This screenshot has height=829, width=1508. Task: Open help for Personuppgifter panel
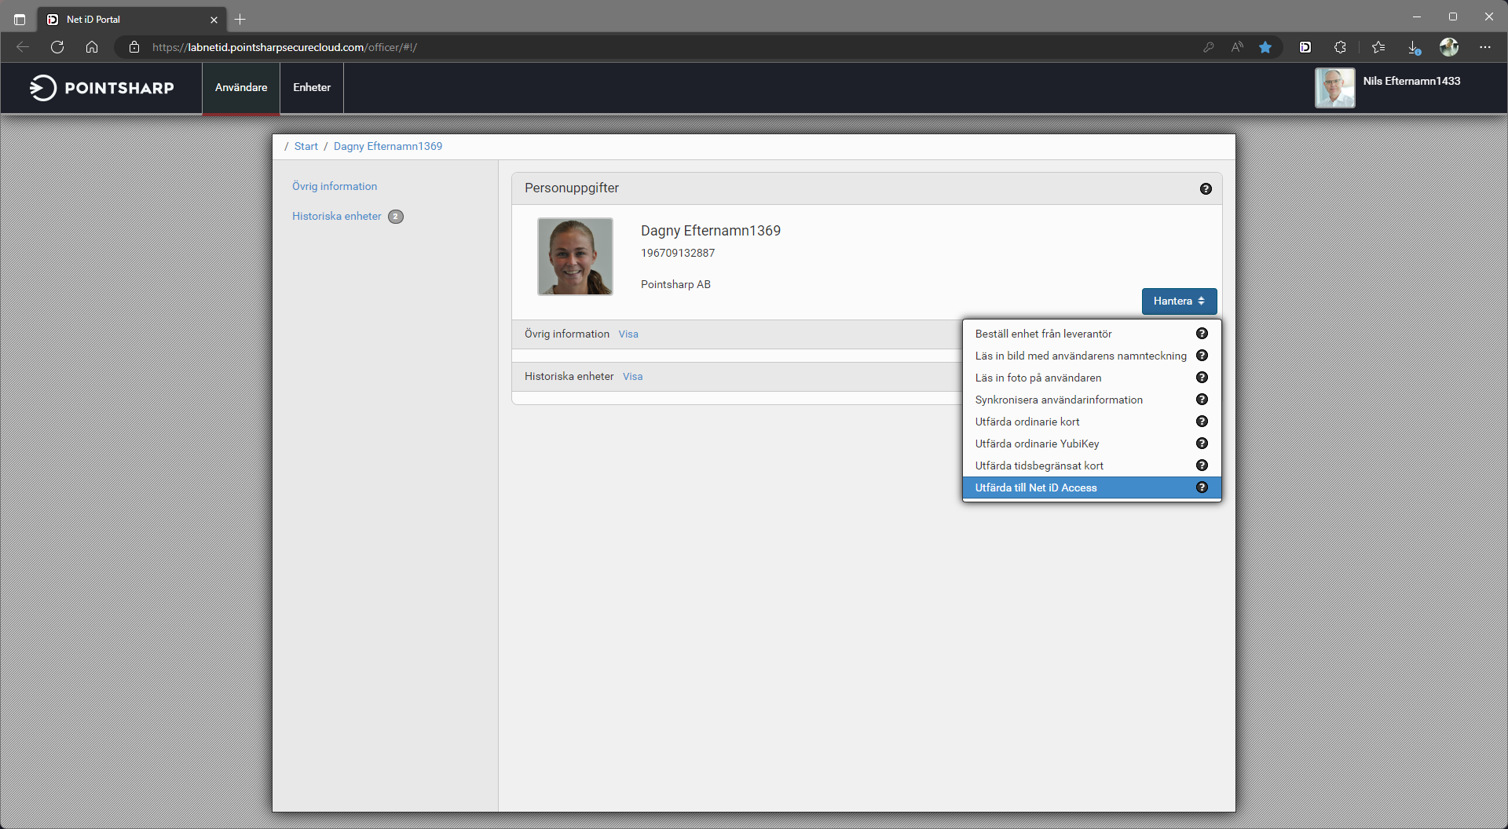[1206, 189]
